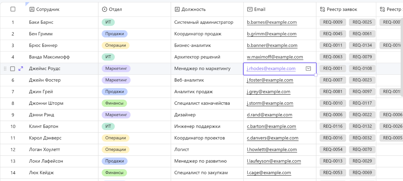403x181 pixels.
Task: Click the Операции tag for Брюс Бэннер
Action: (116, 45)
